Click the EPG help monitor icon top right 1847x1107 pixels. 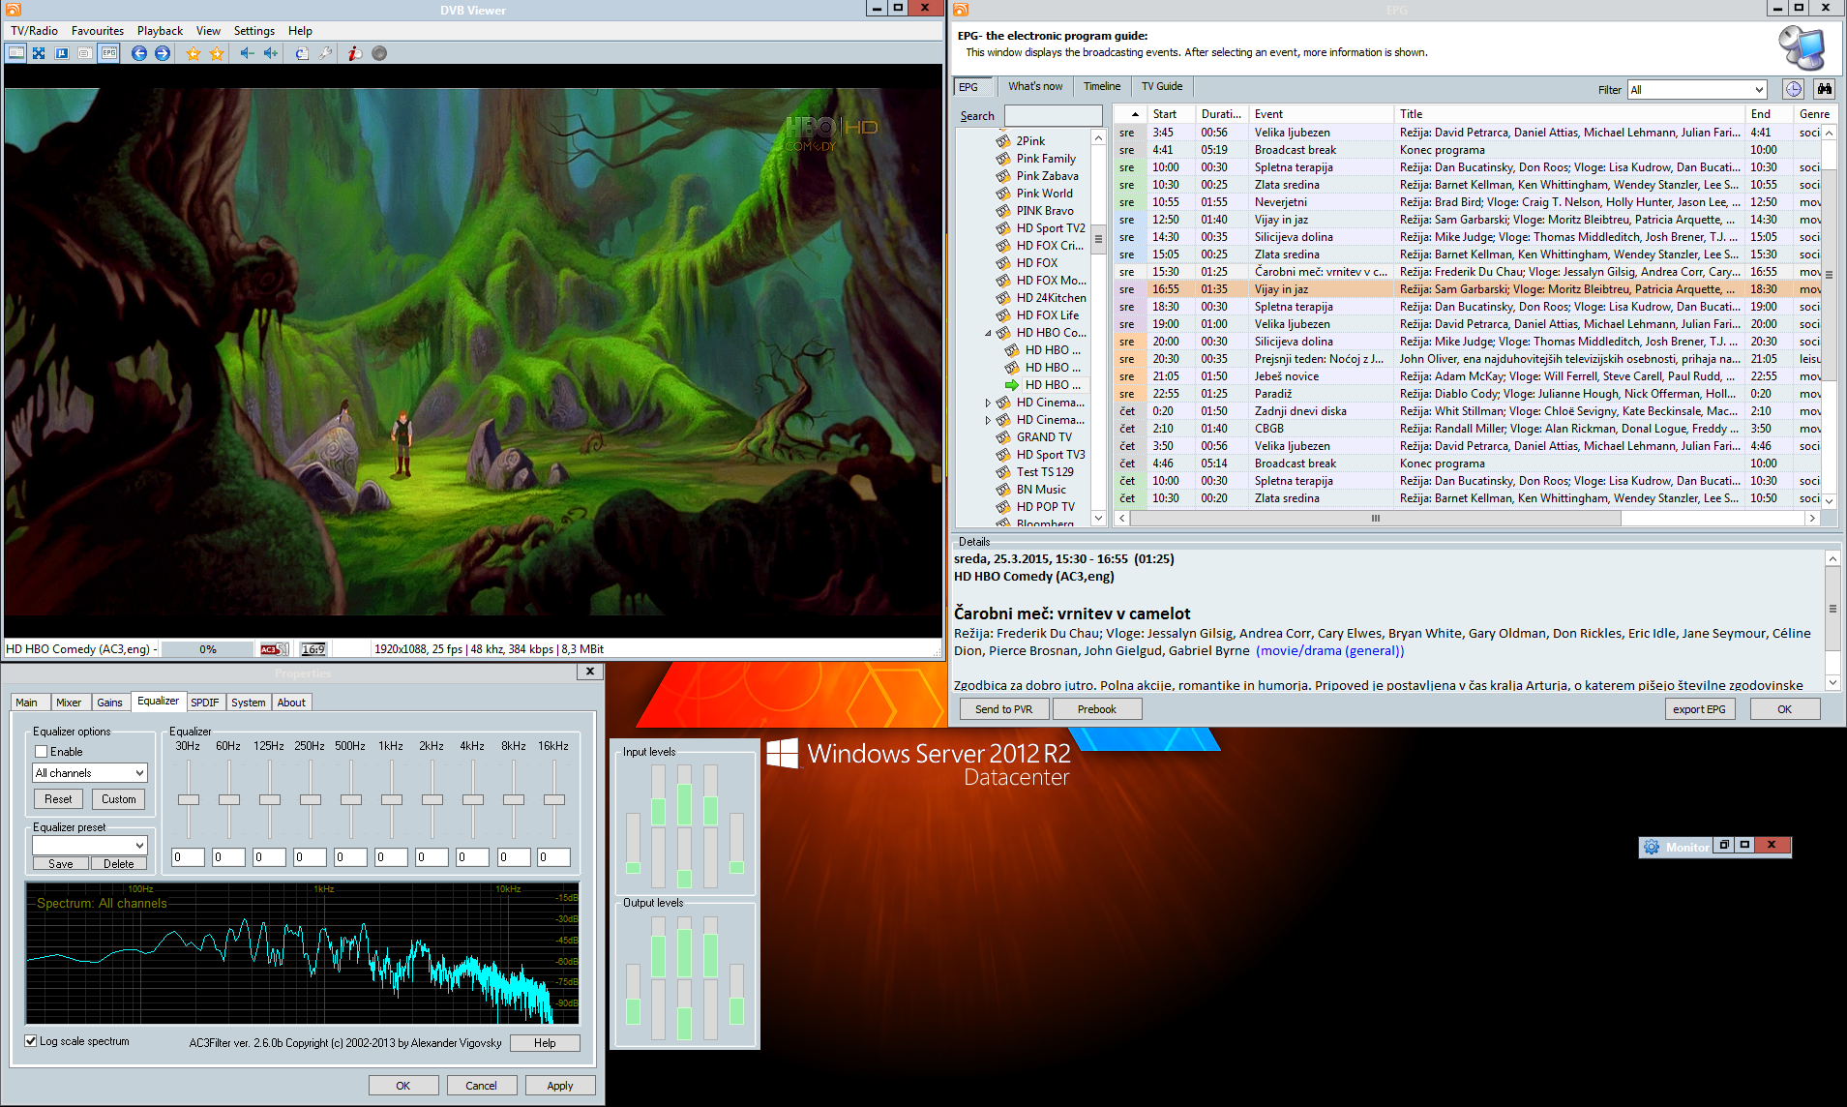(x=1802, y=47)
